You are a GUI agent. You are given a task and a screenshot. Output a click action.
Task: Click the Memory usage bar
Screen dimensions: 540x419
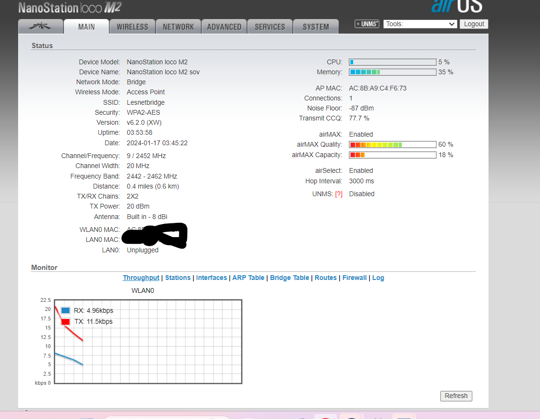point(393,72)
